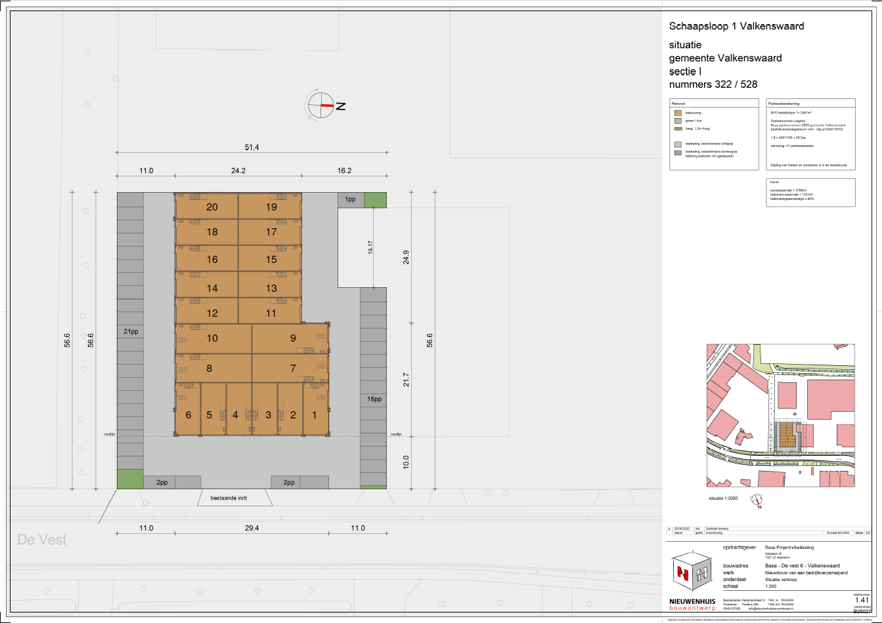The height and width of the screenshot is (623, 882).
Task: Click unit number 12 on the plan
Action: click(211, 313)
